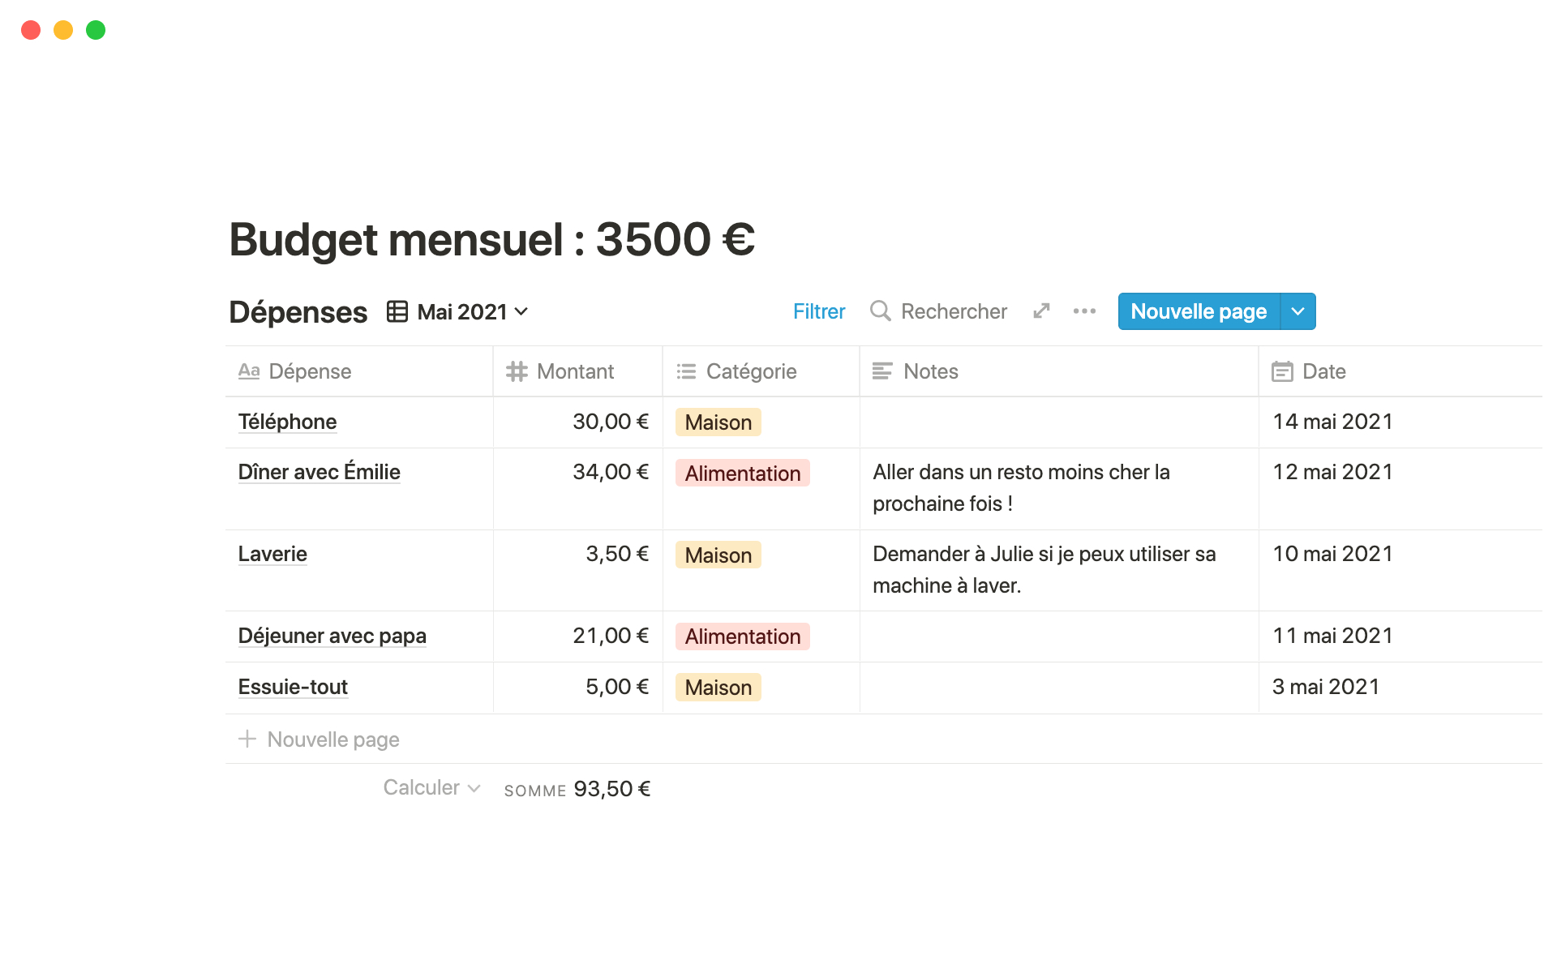The image size is (1557, 973).
Task: Open the Date column header menu
Action: [1323, 371]
